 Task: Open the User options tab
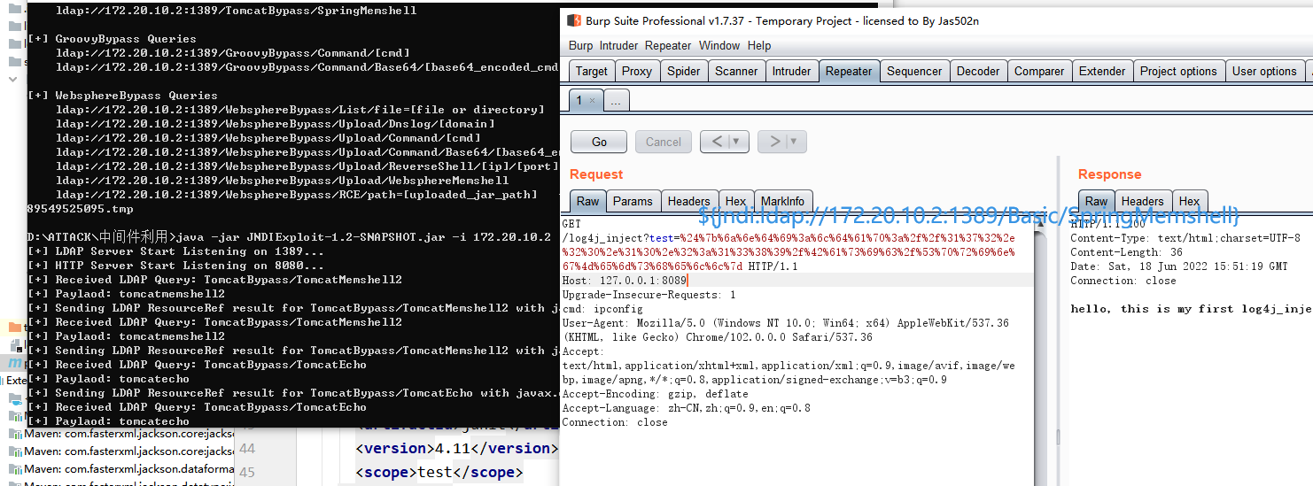[1264, 71]
